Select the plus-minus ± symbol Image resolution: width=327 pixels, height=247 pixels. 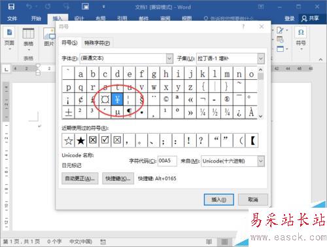(x=69, y=113)
